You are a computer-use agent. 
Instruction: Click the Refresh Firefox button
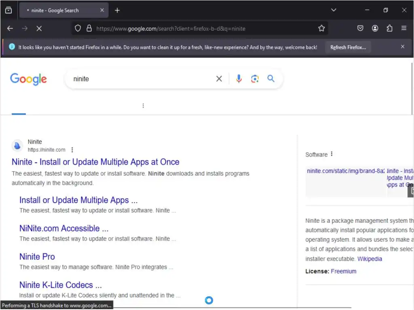click(348, 48)
